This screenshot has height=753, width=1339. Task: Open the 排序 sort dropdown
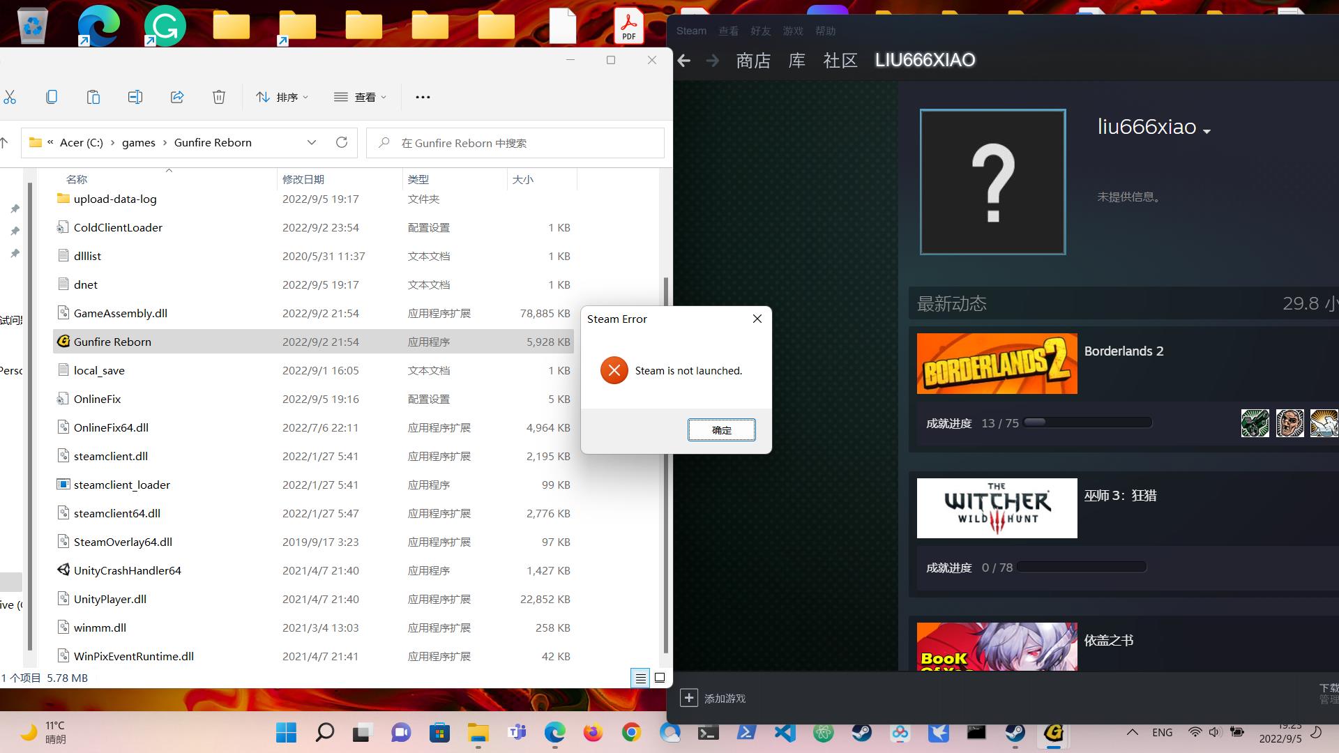pyautogui.click(x=282, y=97)
